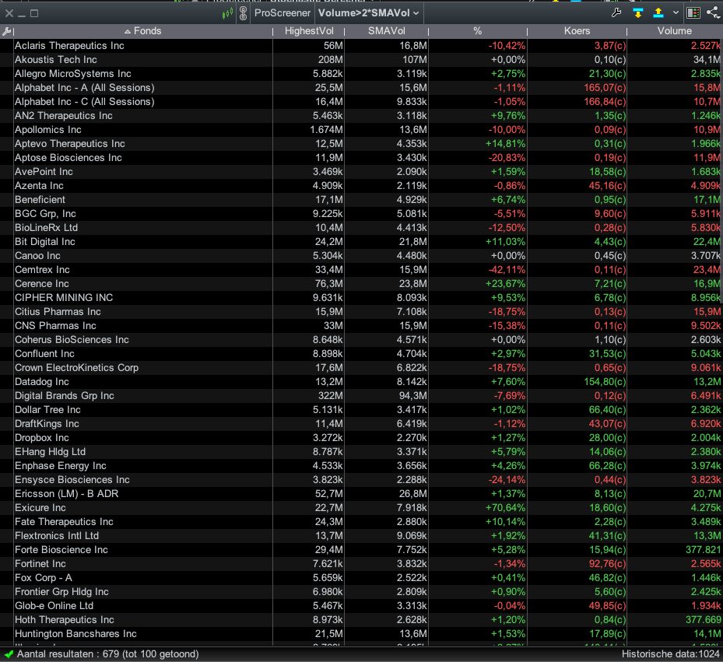
Task: Click the green checkmark status icon
Action: pos(9,653)
